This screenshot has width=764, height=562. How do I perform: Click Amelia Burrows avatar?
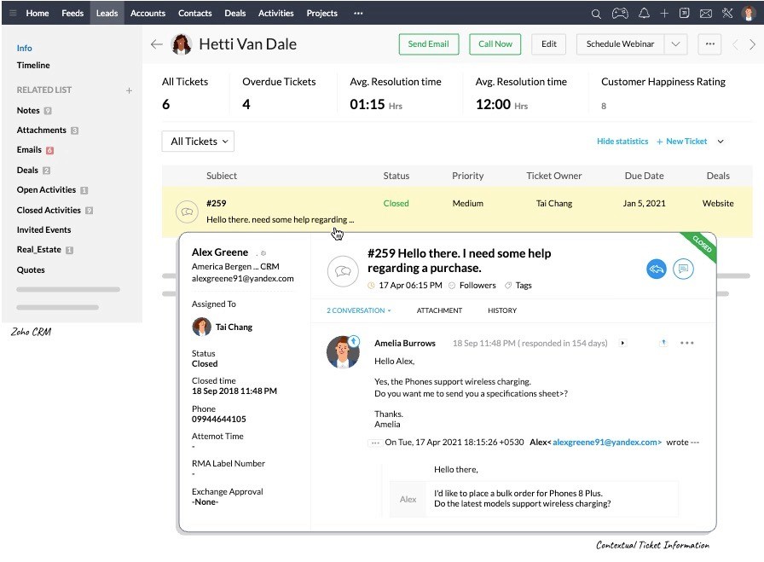point(343,351)
